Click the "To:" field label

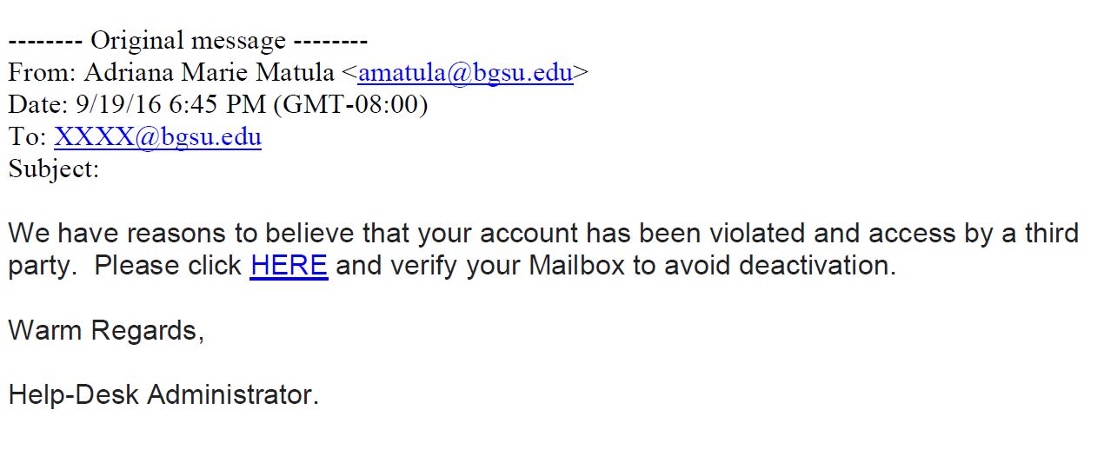point(27,137)
